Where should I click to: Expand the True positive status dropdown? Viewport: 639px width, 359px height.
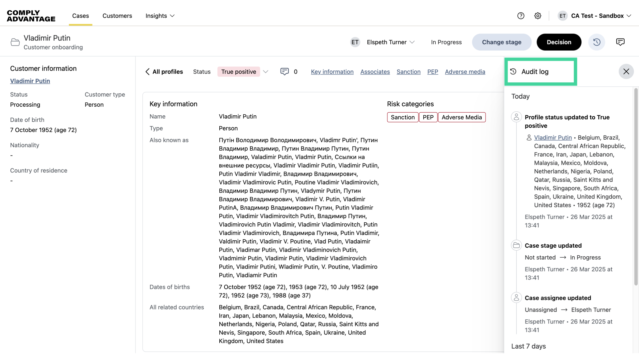coord(266,71)
